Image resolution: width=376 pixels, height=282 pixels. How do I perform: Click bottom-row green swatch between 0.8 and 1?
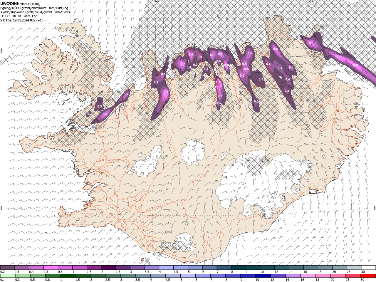click(53, 276)
